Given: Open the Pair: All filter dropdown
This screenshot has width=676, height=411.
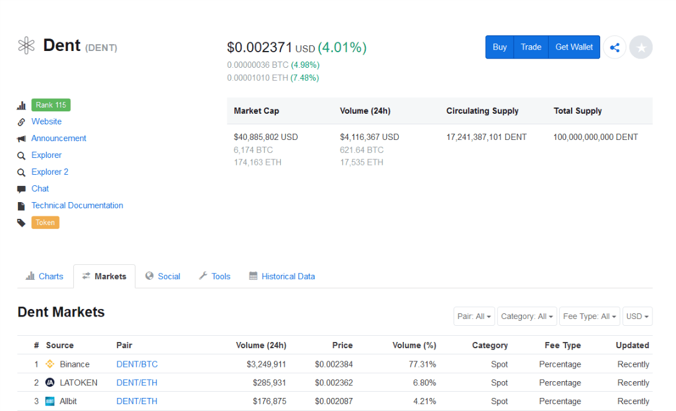Looking at the screenshot, I should (474, 316).
